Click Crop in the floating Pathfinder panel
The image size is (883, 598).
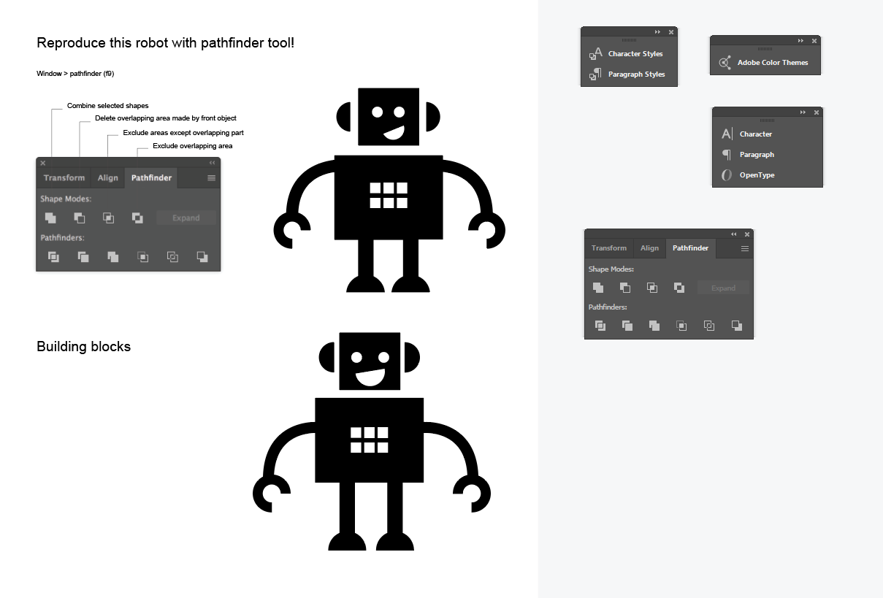coord(681,326)
